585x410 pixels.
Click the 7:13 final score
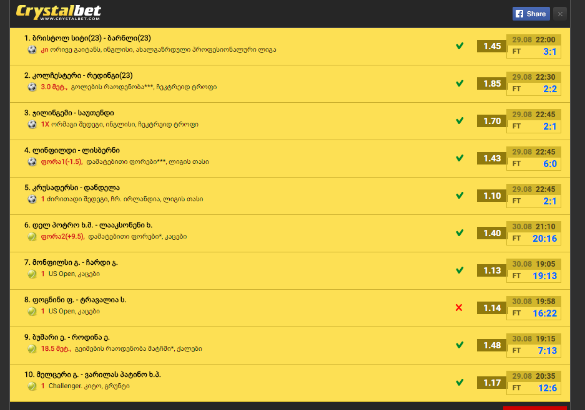548,351
